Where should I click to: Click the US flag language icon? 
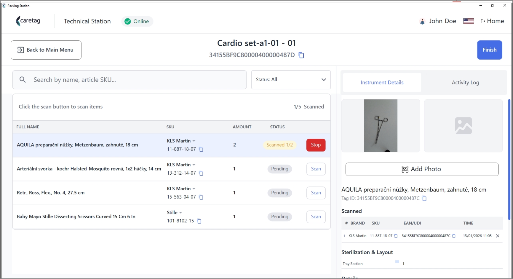[469, 21]
